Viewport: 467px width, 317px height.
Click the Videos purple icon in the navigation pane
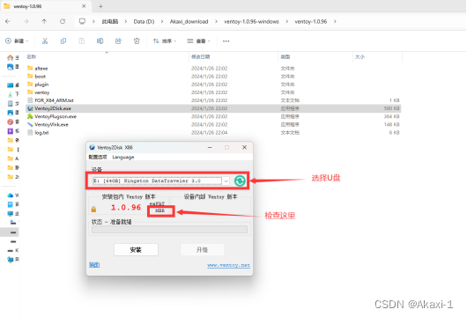(x=10, y=131)
